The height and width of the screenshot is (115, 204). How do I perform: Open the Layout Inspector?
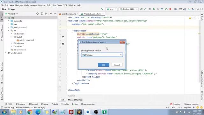coord(191,104)
